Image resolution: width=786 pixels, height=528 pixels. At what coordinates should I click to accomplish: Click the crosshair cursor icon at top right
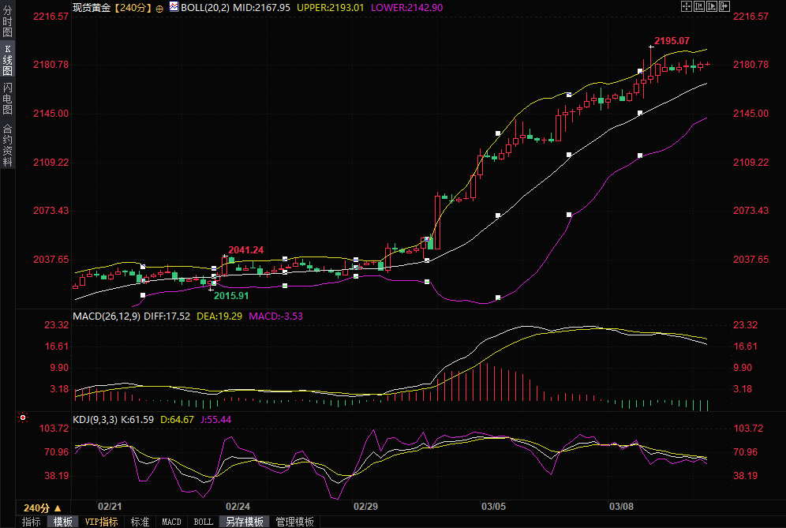[x=686, y=6]
